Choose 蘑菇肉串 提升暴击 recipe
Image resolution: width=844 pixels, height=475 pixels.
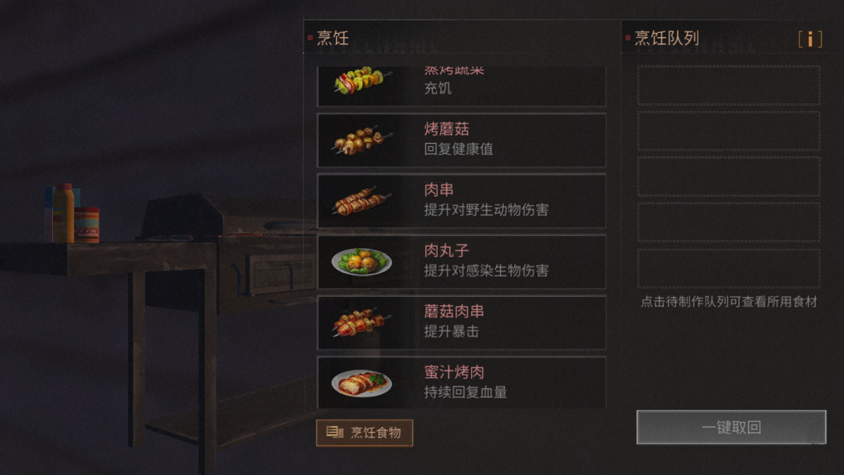pos(462,322)
